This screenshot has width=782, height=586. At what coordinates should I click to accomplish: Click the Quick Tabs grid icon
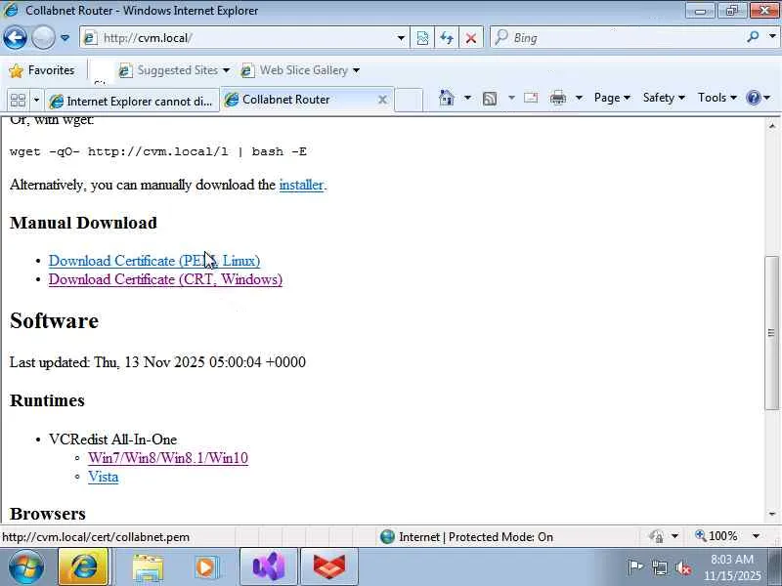tap(18, 101)
